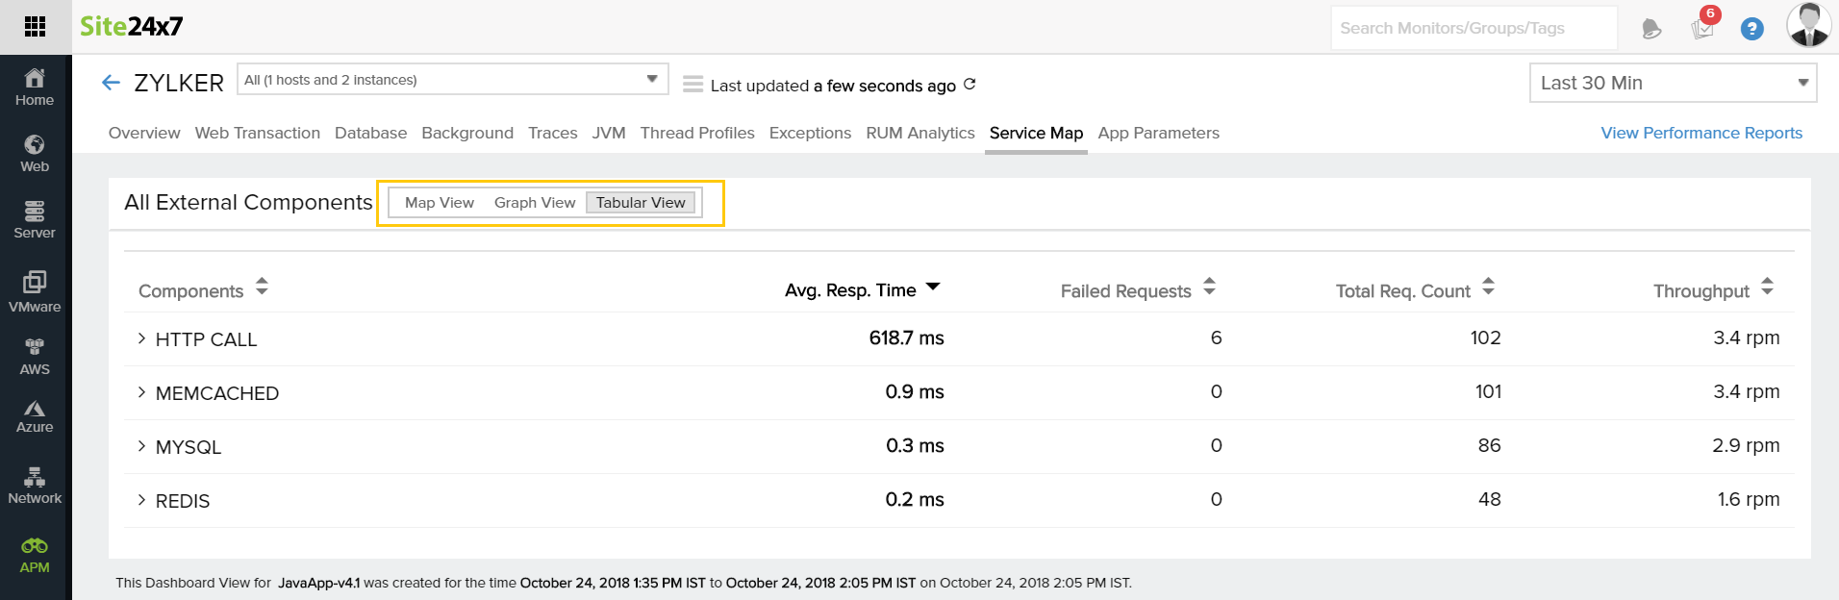Go to Home in sidebar
1839x600 pixels.
pos(35,87)
